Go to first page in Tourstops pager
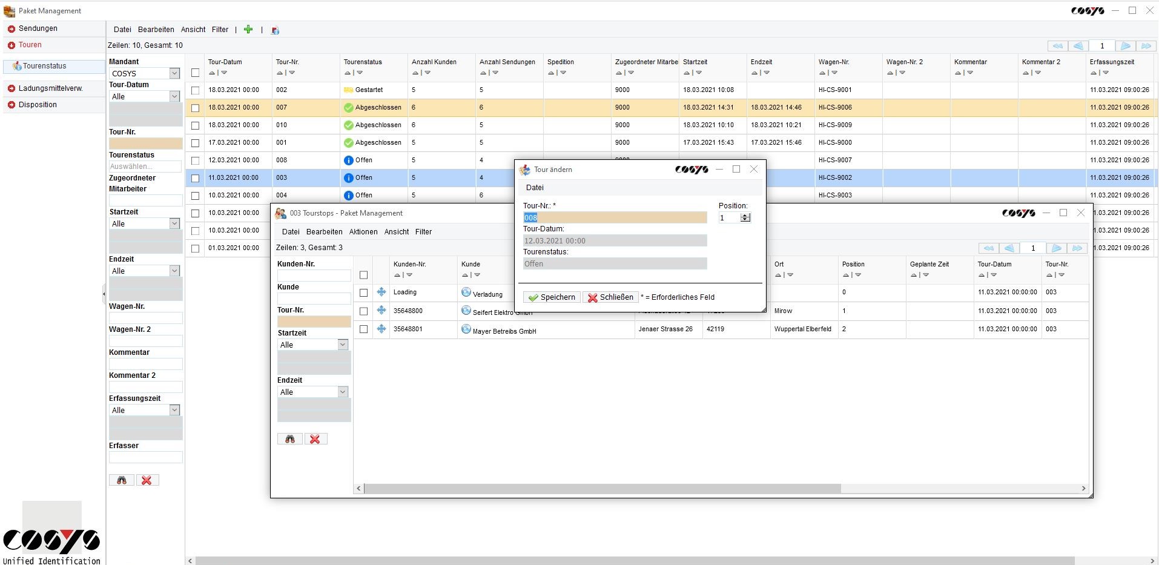The image size is (1159, 565). (x=988, y=248)
